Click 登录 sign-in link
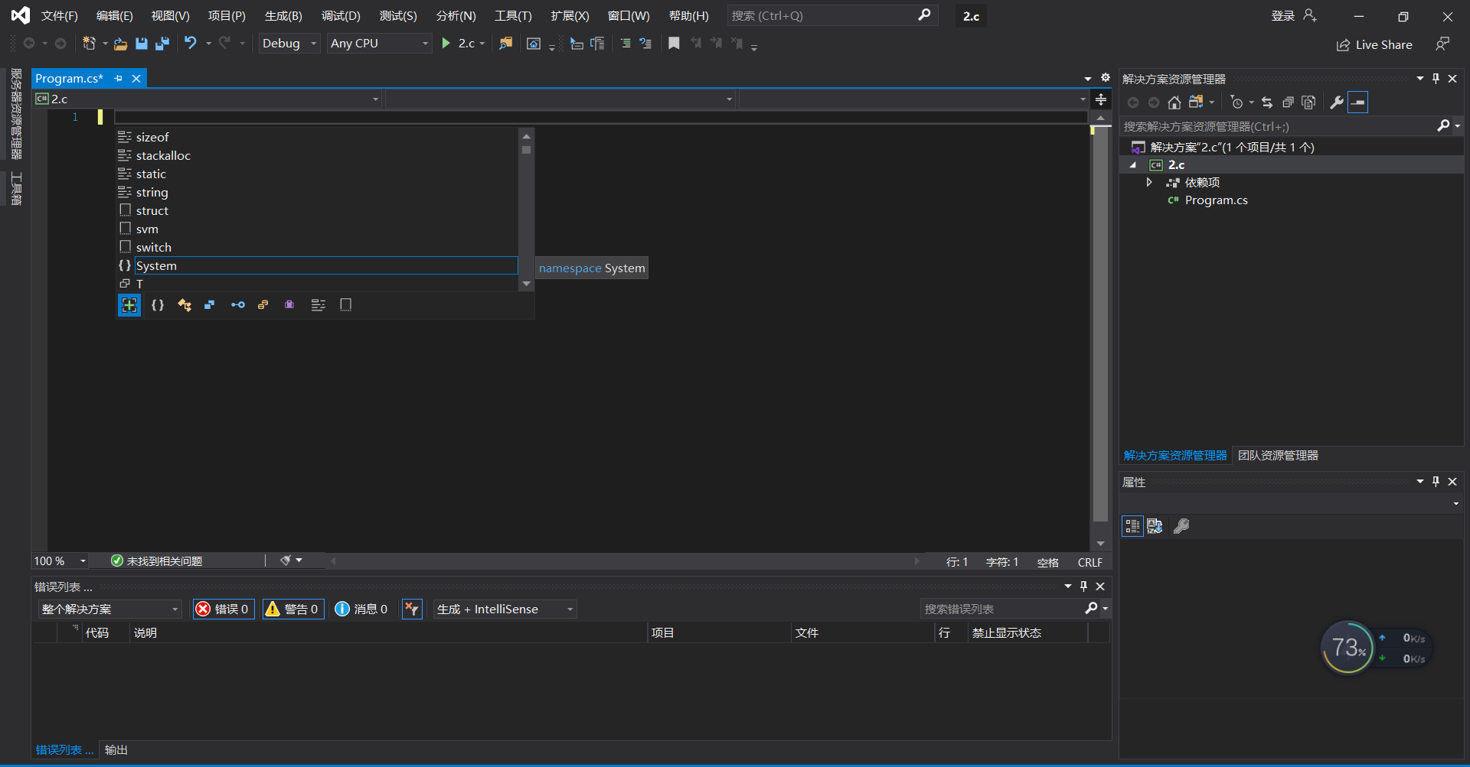The image size is (1470, 767). [x=1283, y=16]
